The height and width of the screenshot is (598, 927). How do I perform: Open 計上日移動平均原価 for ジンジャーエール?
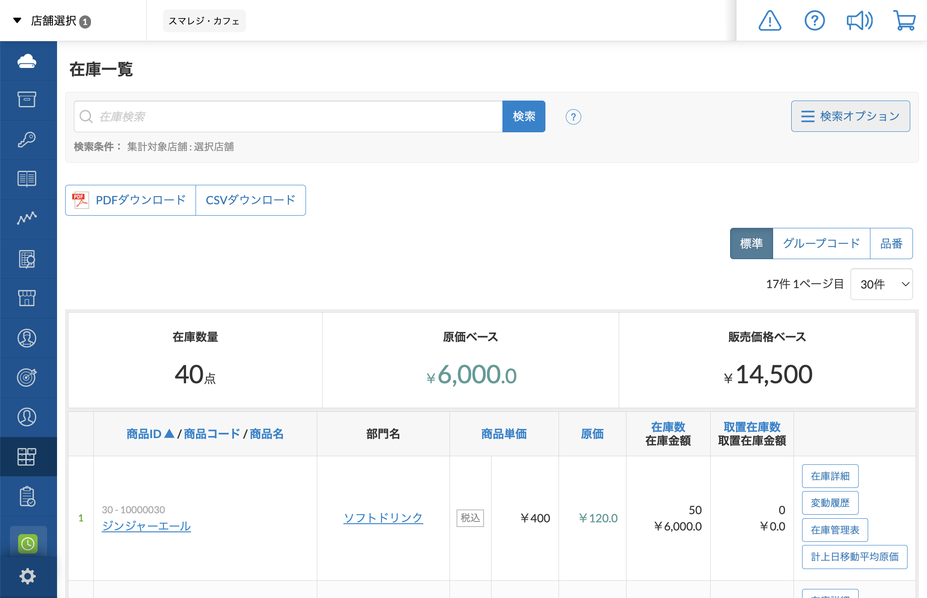pyautogui.click(x=855, y=557)
